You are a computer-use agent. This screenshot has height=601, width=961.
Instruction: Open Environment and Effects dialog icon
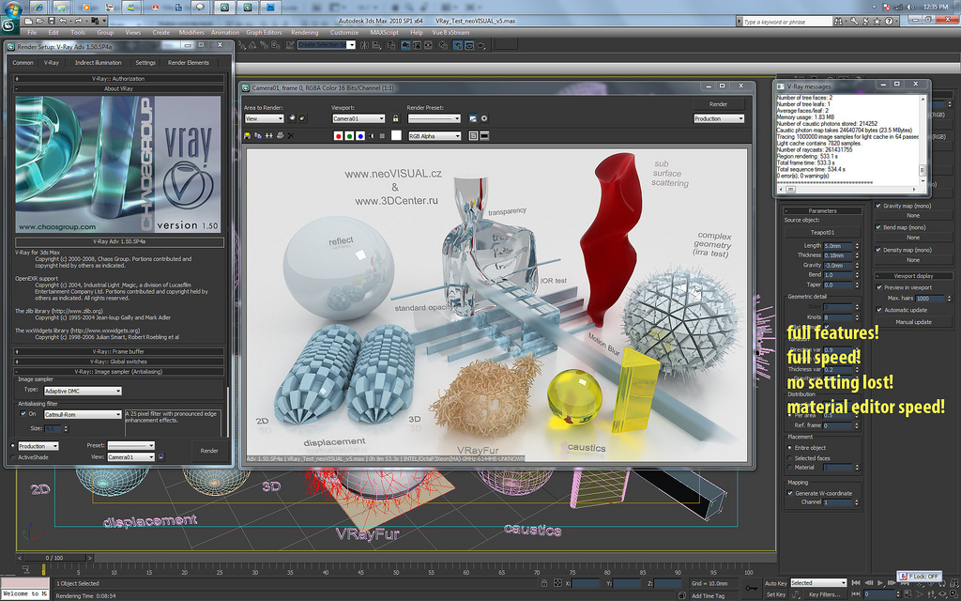click(484, 118)
